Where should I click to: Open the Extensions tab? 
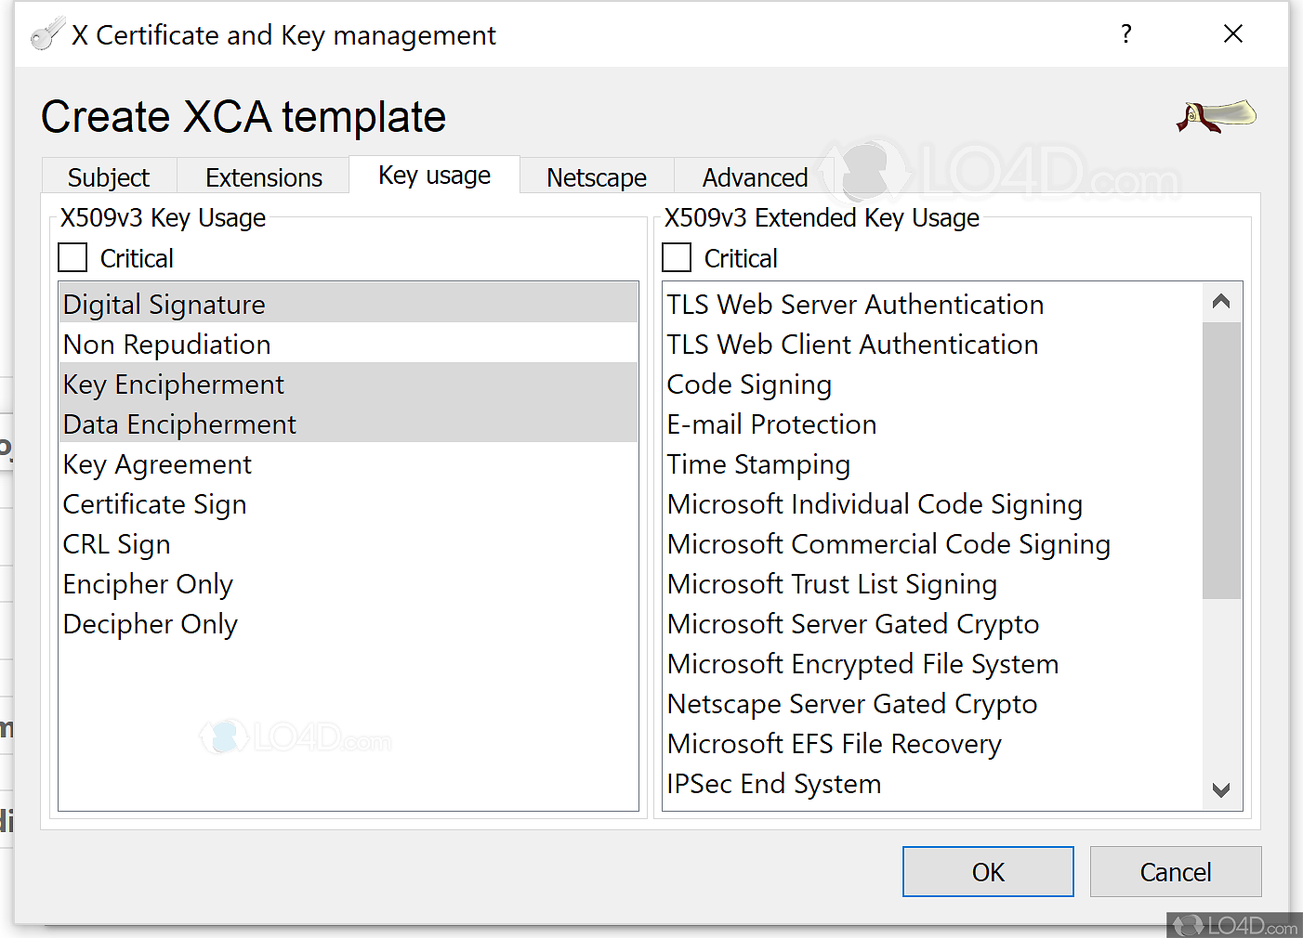click(263, 176)
